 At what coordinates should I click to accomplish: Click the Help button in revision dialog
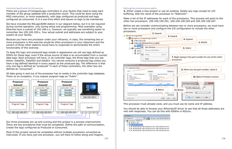(x=206, y=97)
